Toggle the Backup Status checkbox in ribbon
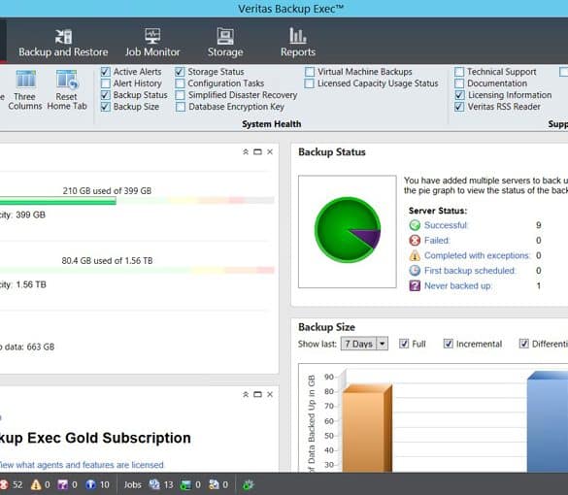The height and width of the screenshot is (495, 568). pyautogui.click(x=106, y=95)
